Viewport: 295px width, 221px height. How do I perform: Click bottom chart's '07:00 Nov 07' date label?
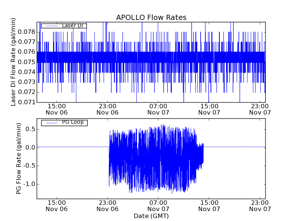point(158,206)
